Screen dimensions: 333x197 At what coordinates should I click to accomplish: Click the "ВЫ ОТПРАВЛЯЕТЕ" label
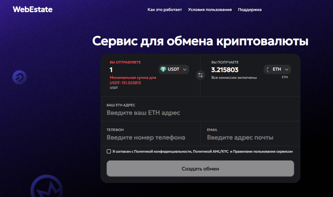coord(125,62)
